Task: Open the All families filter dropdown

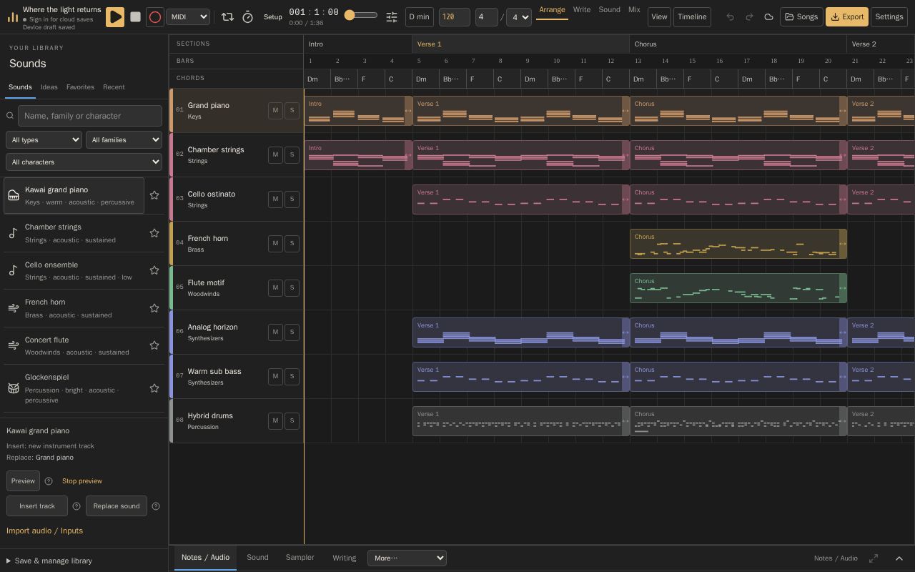Action: (x=124, y=140)
